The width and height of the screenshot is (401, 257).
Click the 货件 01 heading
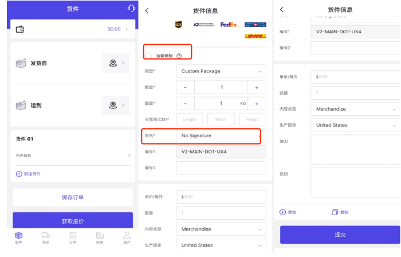(x=25, y=139)
